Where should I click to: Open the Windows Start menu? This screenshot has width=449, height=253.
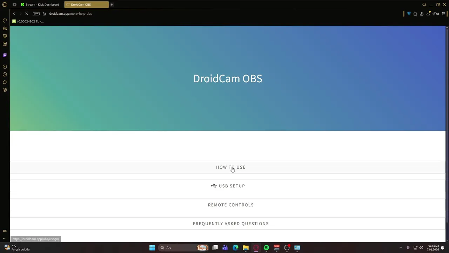(x=152, y=248)
